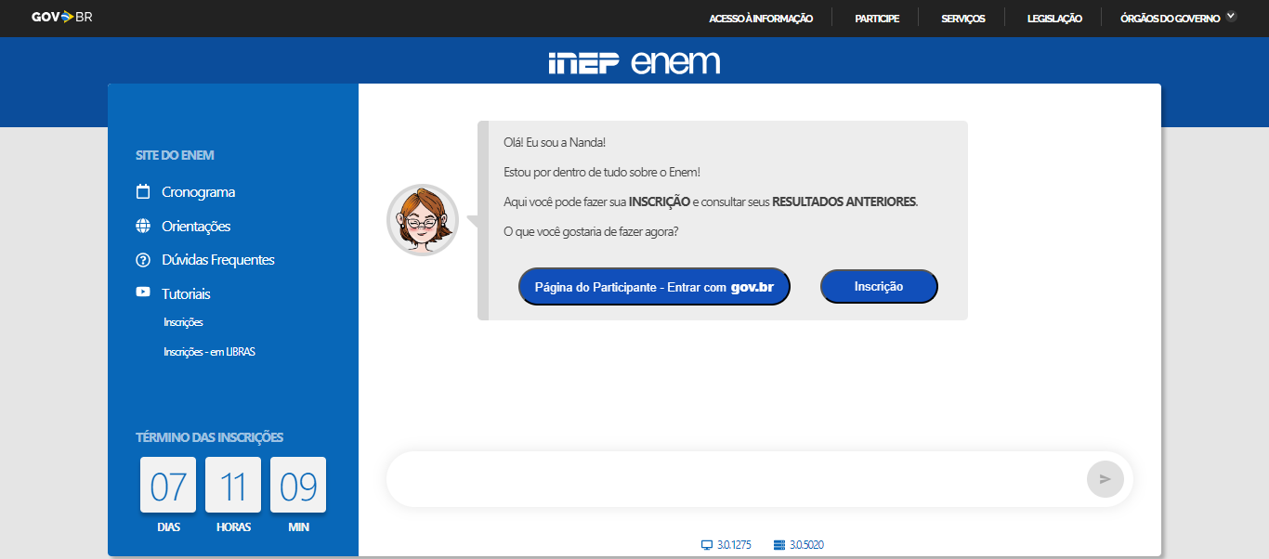Click the chat message input field
The height and width of the screenshot is (559, 1269).
[734, 479]
